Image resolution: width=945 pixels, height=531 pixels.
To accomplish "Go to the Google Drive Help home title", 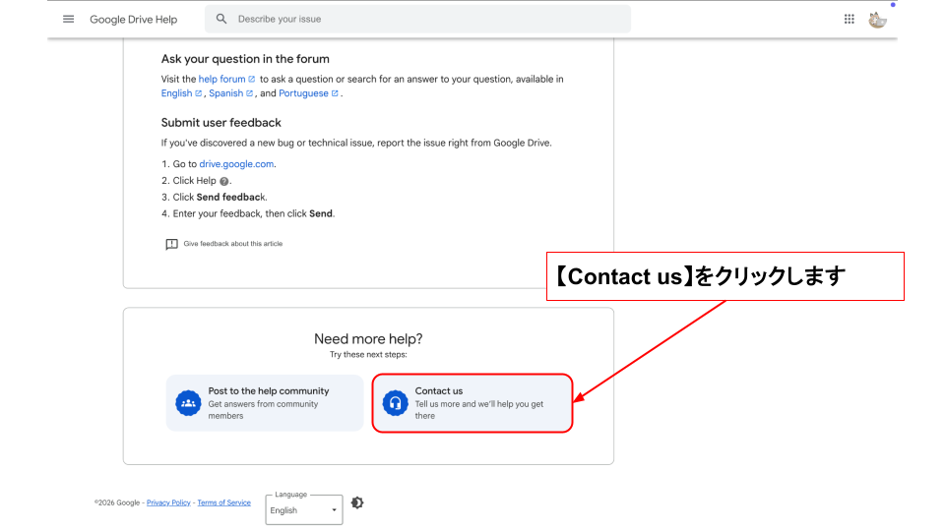I will pyautogui.click(x=134, y=19).
